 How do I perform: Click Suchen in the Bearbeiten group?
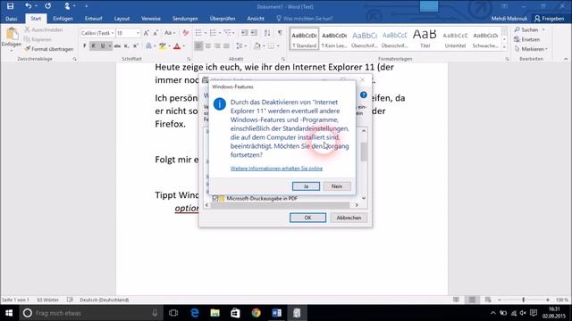coord(526,29)
